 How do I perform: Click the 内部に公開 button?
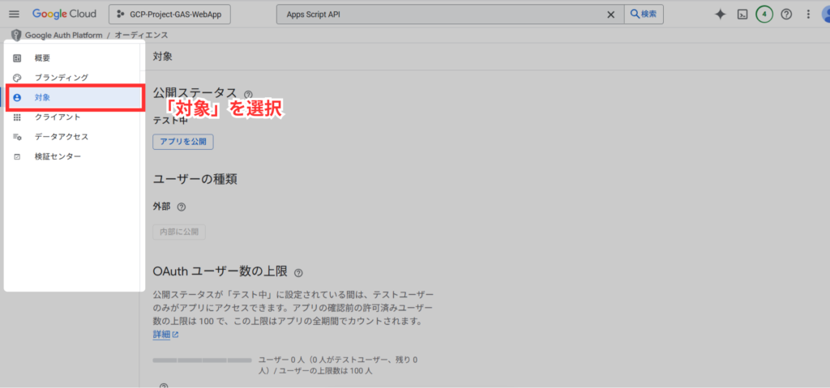179,232
